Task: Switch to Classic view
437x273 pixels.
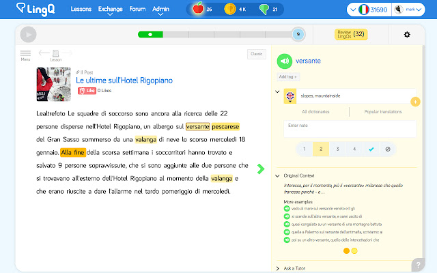Action: [x=257, y=54]
